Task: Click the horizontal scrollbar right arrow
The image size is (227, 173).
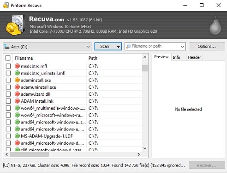Action: (x=139, y=154)
